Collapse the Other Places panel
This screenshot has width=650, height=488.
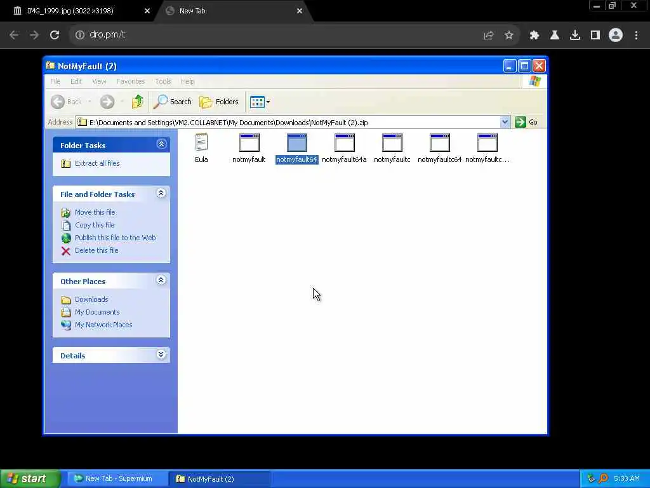coord(161,280)
